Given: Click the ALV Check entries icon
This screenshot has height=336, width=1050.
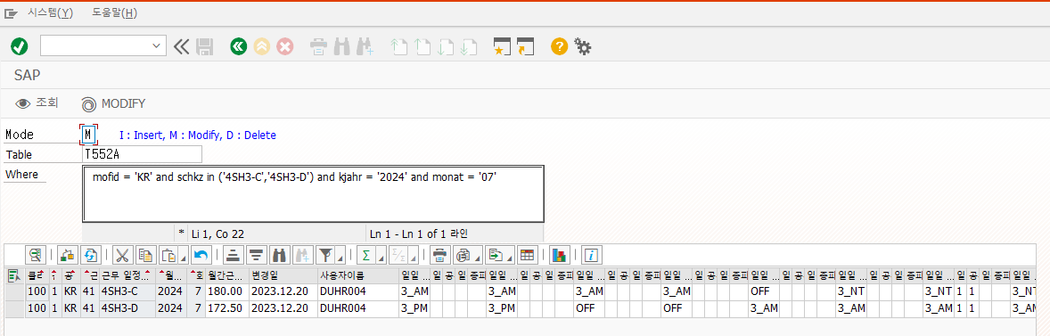Looking at the screenshot, I should (x=67, y=255).
